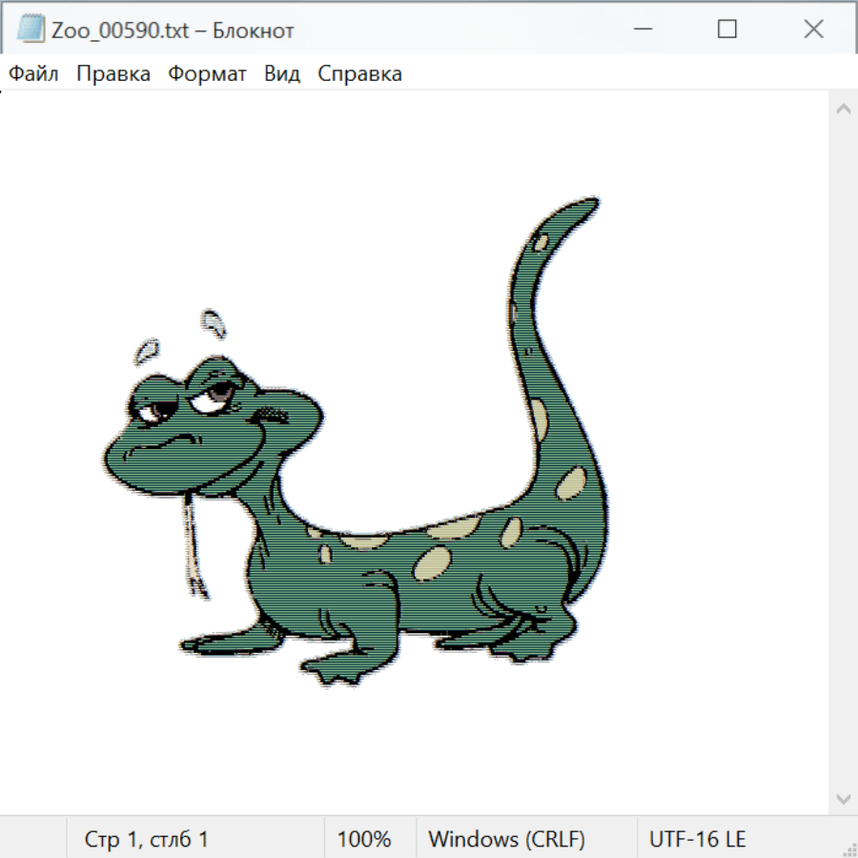
Task: Click the 100% zoom level in status bar
Action: pyautogui.click(x=364, y=840)
